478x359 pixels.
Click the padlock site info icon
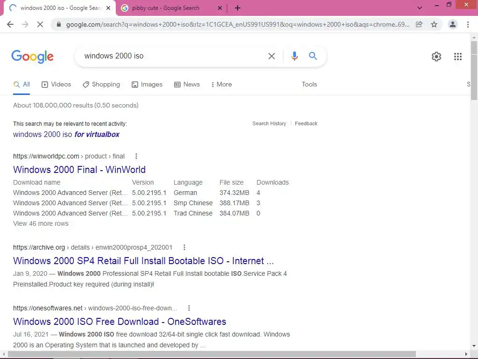[x=59, y=24]
